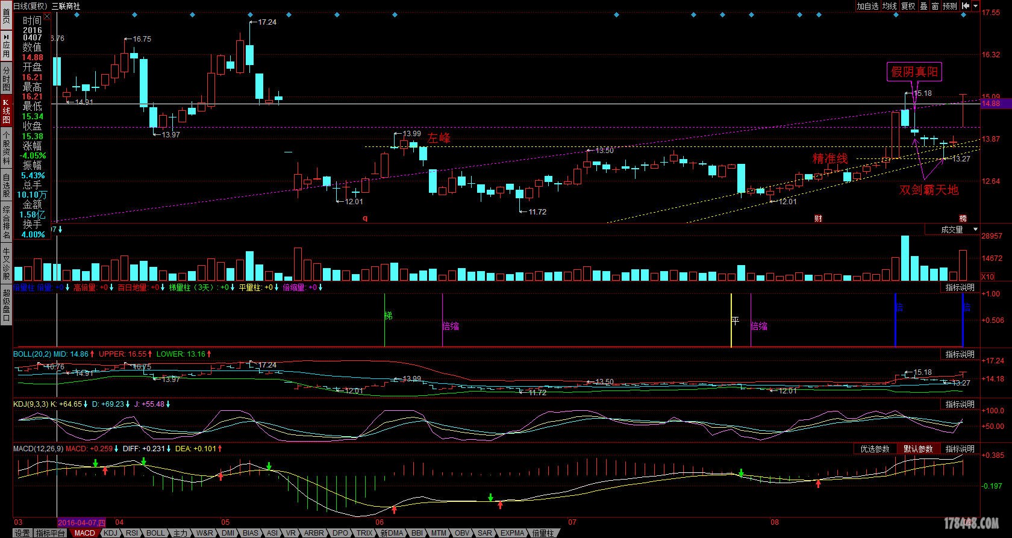
Task: Select the ARBR indicator tab
Action: (314, 533)
